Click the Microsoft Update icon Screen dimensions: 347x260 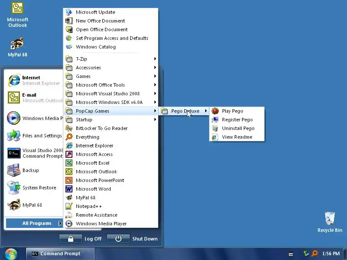[69, 12]
